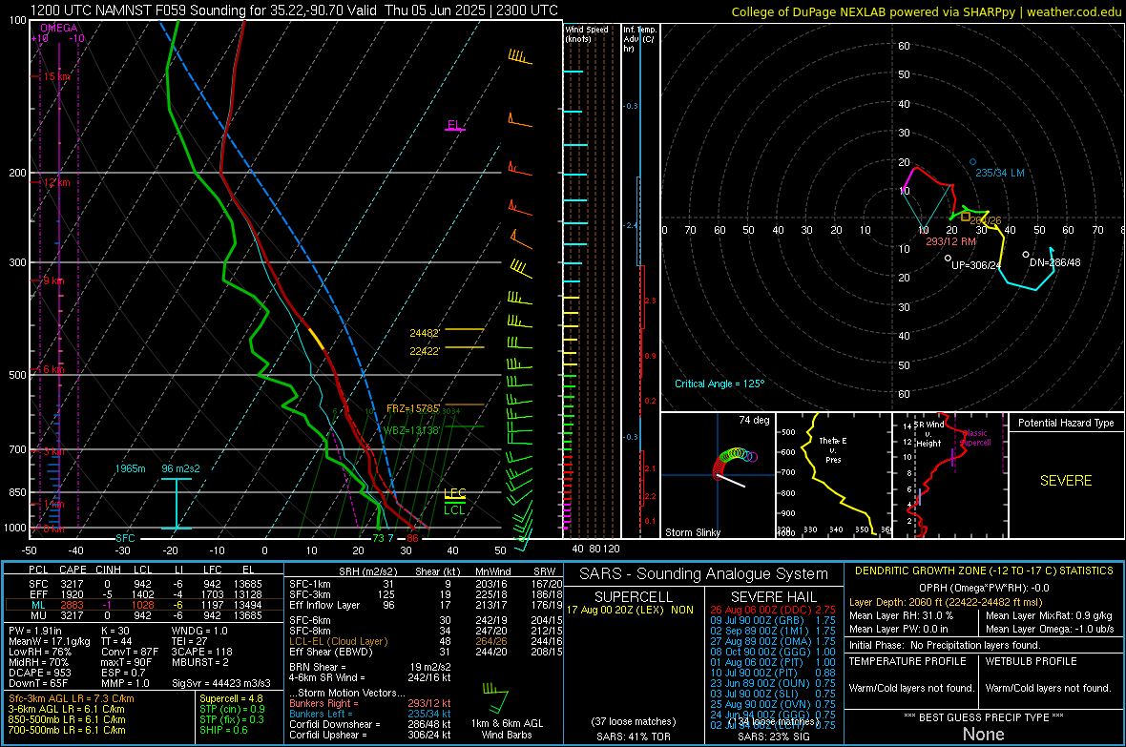The width and height of the screenshot is (1126, 747).
Task: Select the highlighted ML parcel row
Action: pyautogui.click(x=145, y=605)
